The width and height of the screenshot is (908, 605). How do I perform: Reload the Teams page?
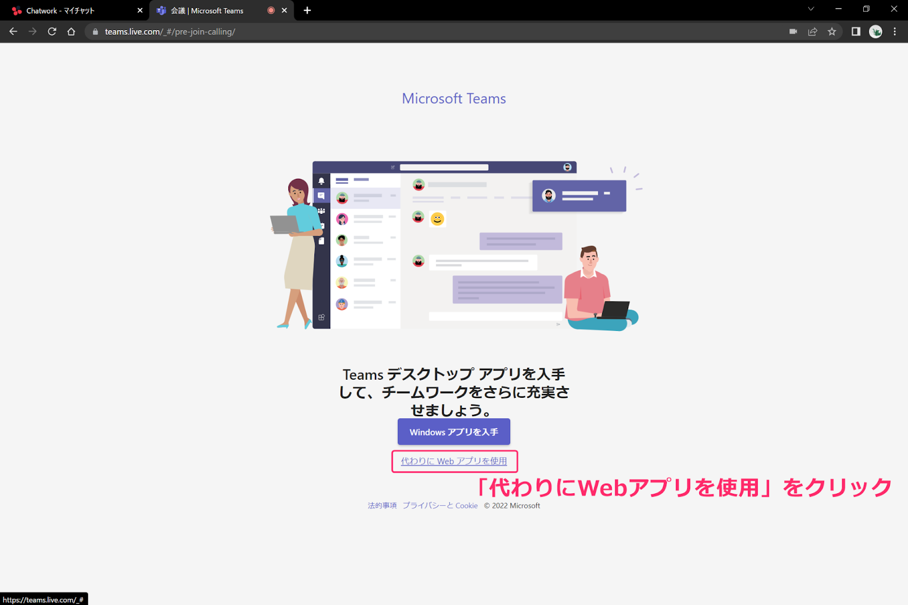[x=52, y=32]
